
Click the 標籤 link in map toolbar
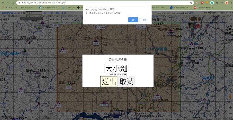point(58,13)
